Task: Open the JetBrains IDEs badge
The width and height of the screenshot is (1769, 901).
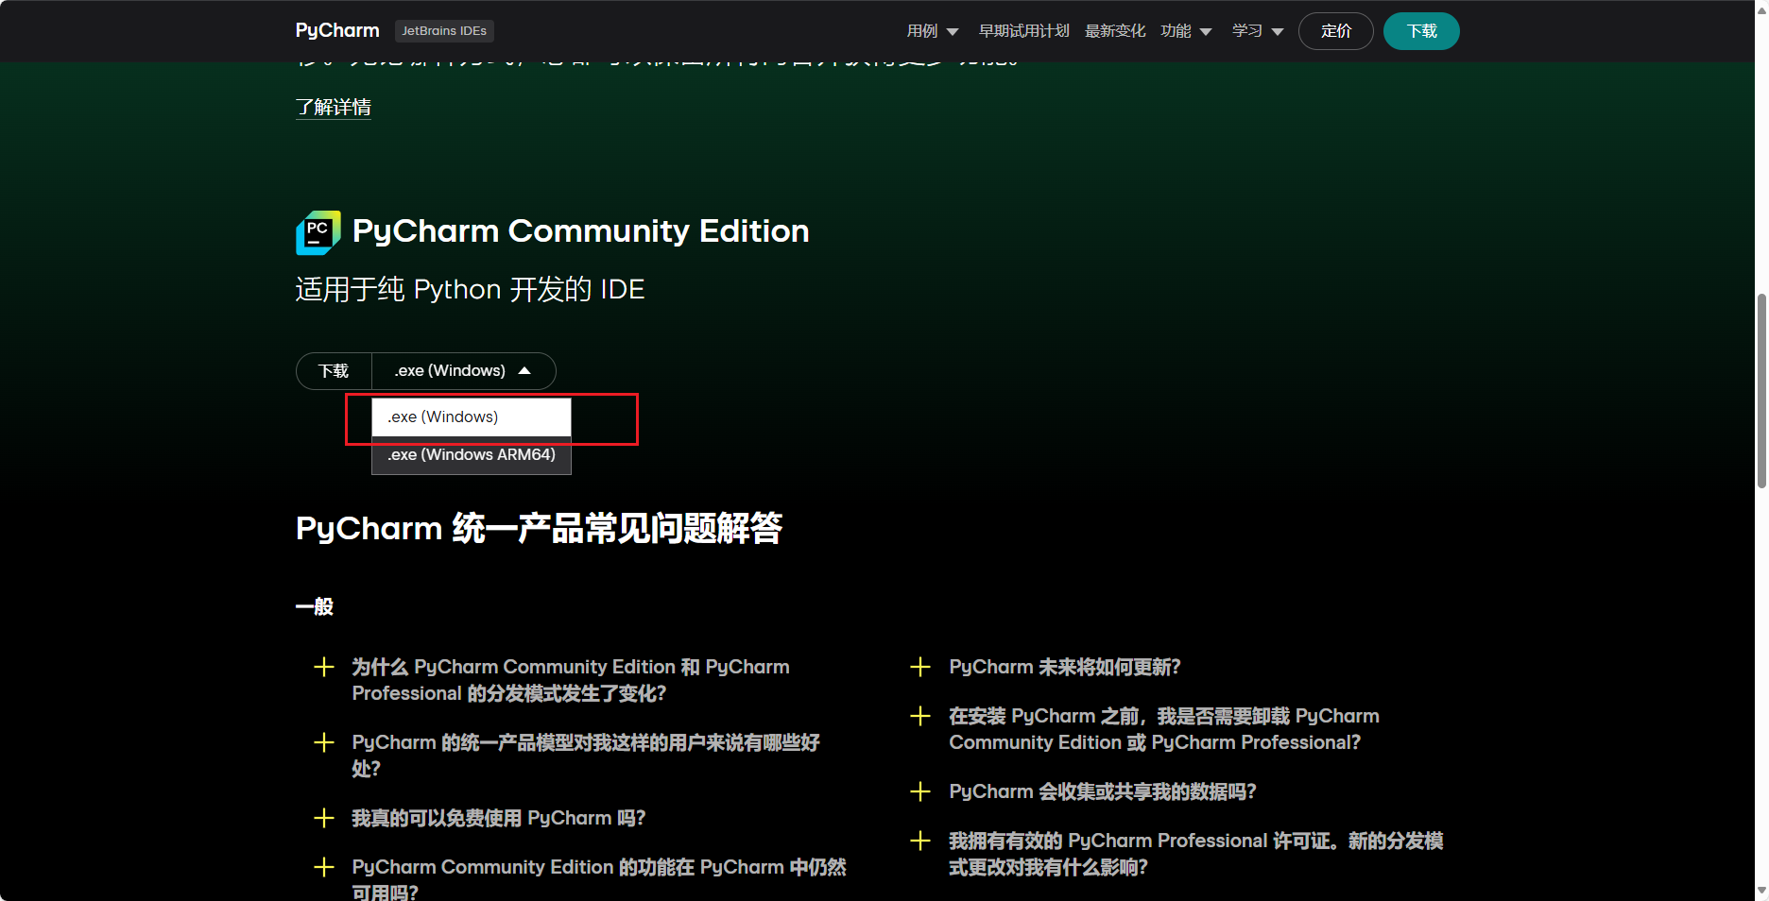Action: 444,31
